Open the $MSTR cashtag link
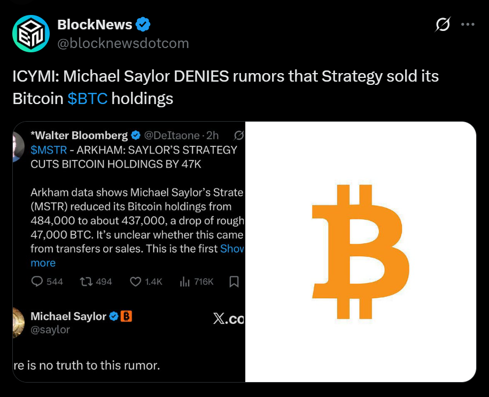The width and height of the screenshot is (489, 397). (x=49, y=150)
